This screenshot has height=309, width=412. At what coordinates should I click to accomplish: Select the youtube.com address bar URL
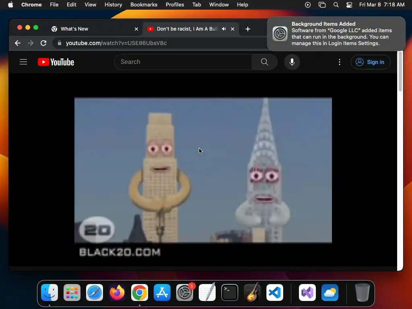[x=116, y=43]
